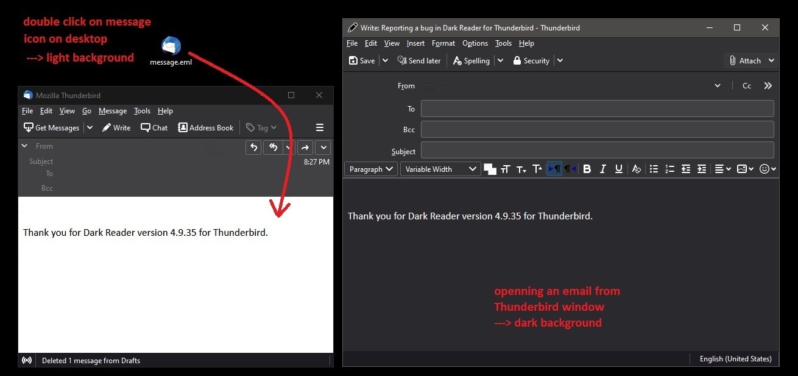This screenshot has width=798, height=376.
Task: Select the Write icon to compose new message
Action: (116, 127)
